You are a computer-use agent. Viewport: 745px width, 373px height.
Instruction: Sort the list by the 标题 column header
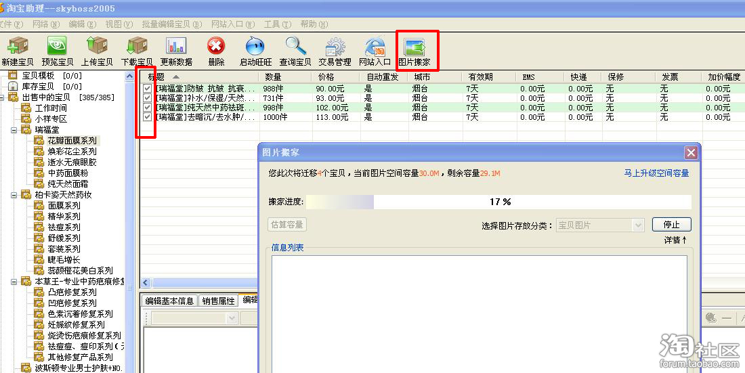(x=200, y=76)
